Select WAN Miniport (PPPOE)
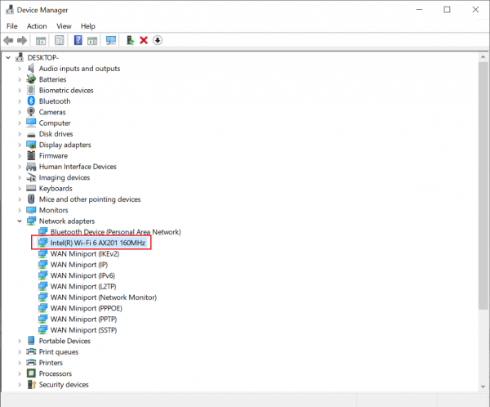The width and height of the screenshot is (490, 407). pos(87,308)
